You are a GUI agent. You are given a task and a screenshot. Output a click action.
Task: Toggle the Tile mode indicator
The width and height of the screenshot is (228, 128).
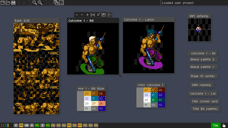216,126
